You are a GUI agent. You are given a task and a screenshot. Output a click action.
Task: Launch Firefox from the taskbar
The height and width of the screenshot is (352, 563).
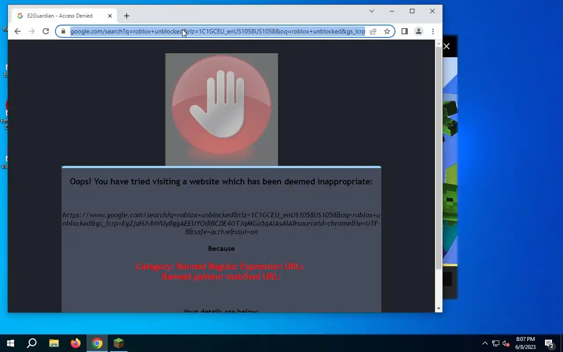[x=76, y=343]
